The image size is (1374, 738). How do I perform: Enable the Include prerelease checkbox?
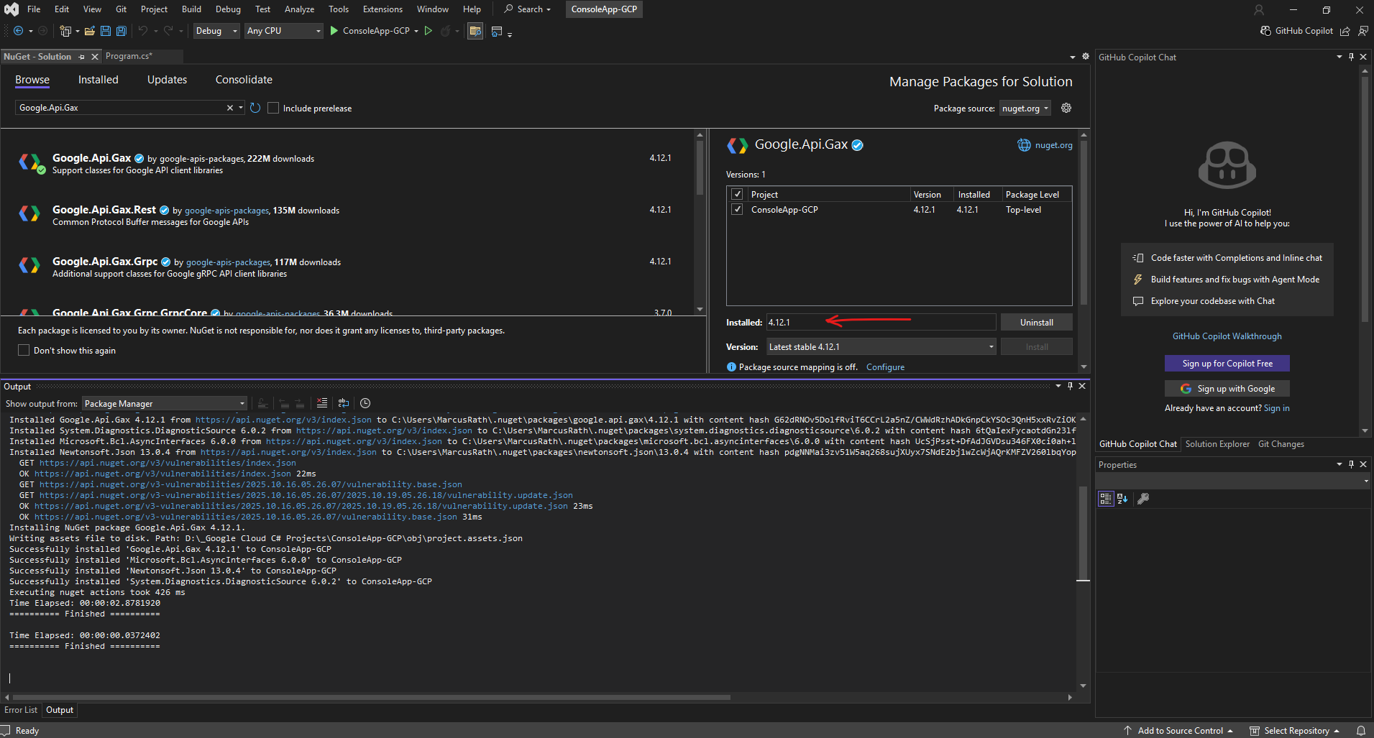273,108
